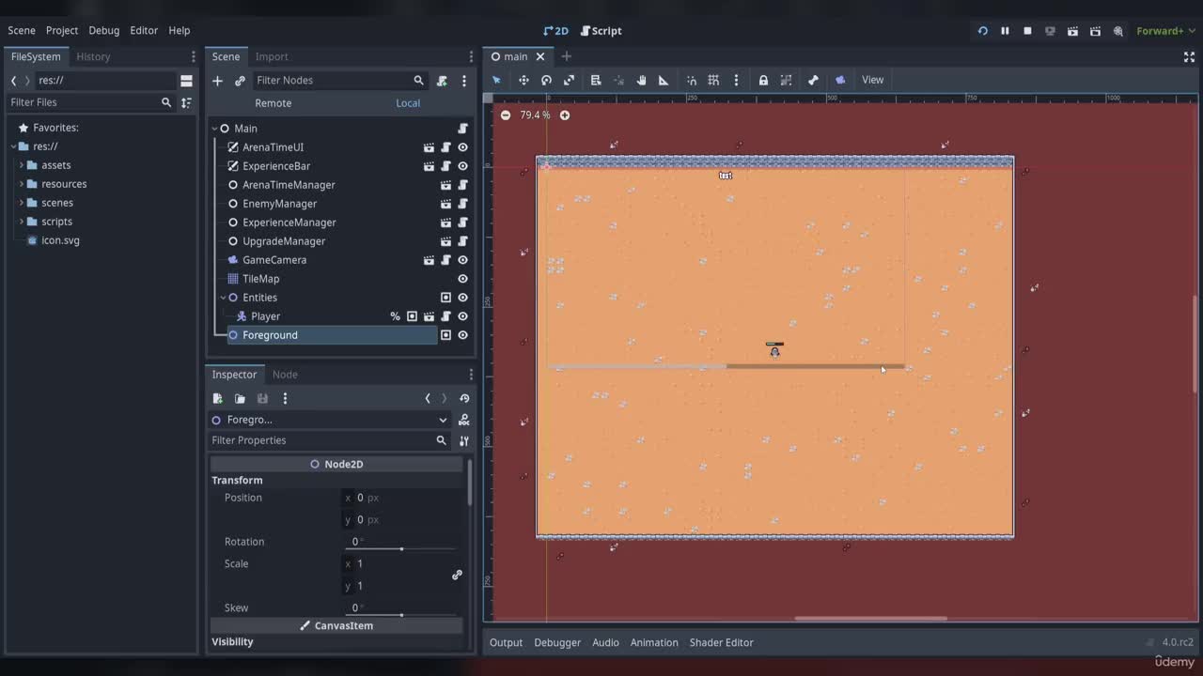
Task: Activate the Select Mode tool in the canvas toolbar
Action: pos(497,80)
